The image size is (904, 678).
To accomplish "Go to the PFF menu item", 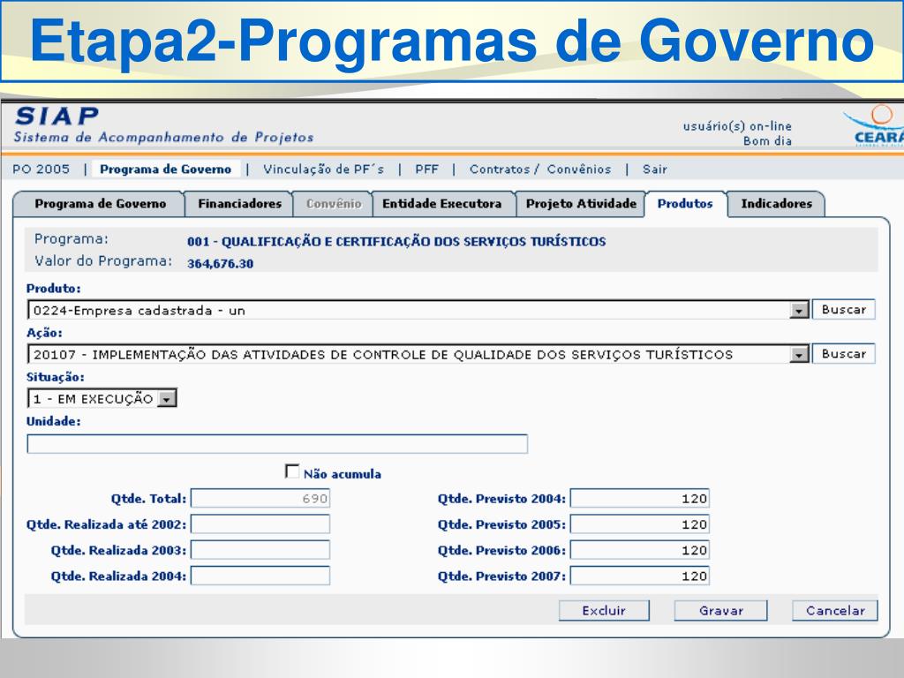I will [426, 169].
